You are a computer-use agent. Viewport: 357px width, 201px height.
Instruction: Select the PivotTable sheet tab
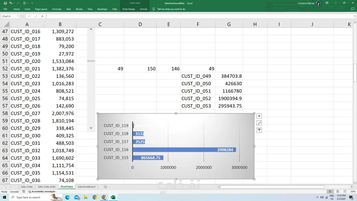[67, 187]
